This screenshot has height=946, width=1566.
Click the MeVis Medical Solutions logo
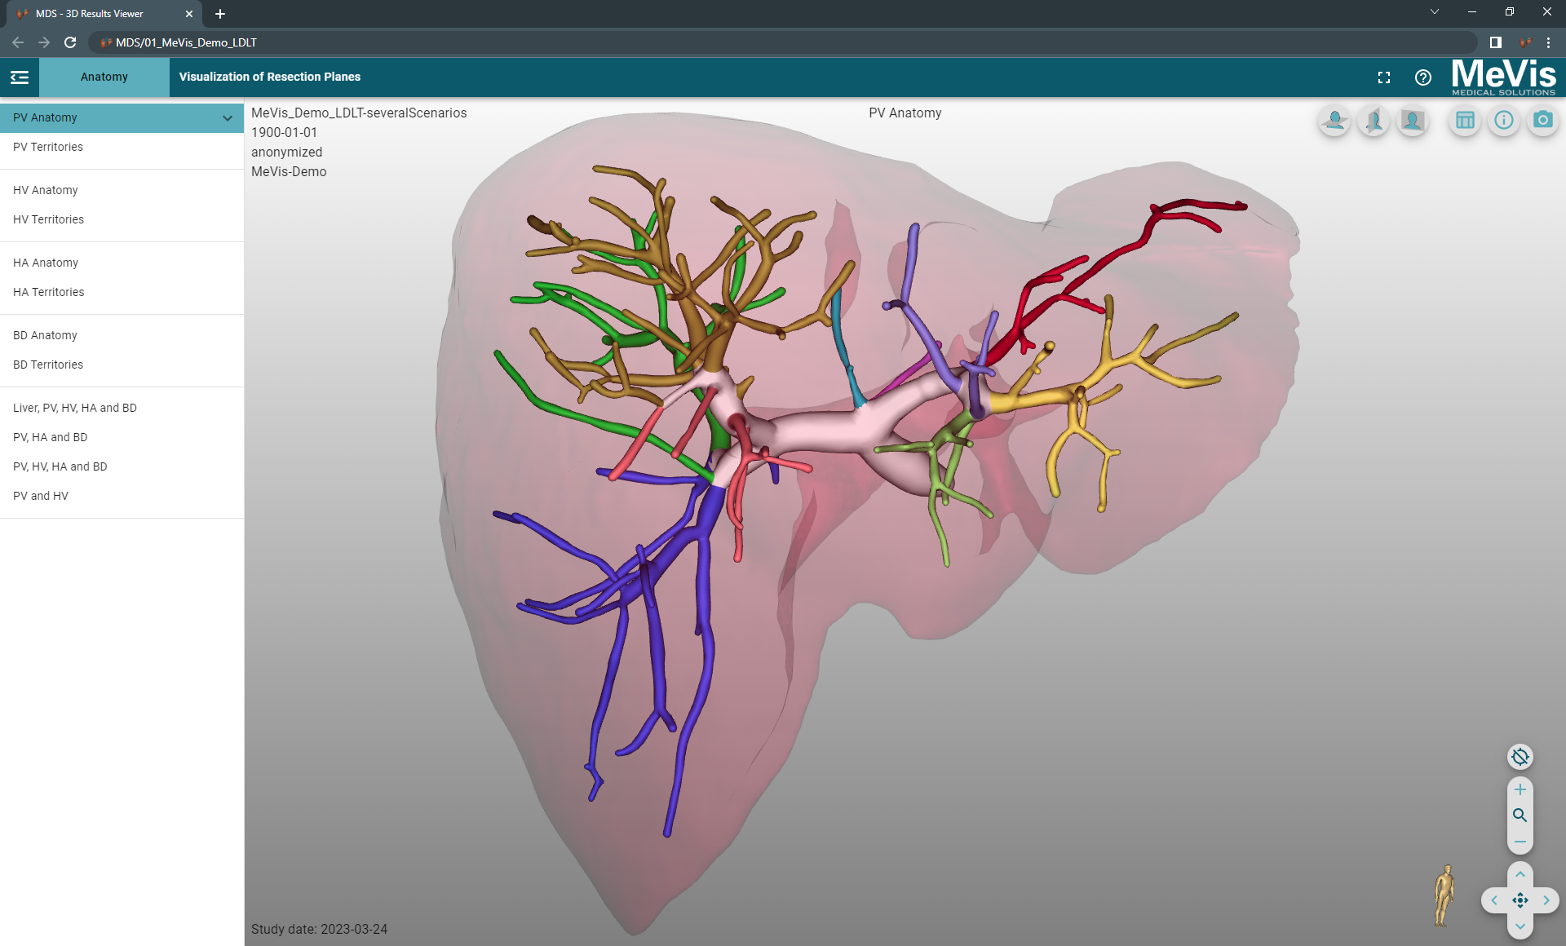point(1503,77)
